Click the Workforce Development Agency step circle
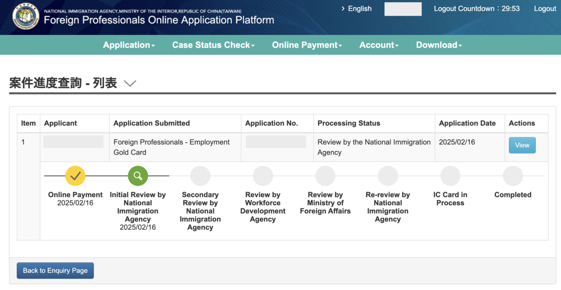Screen dimensions: 561x290 coord(263,176)
